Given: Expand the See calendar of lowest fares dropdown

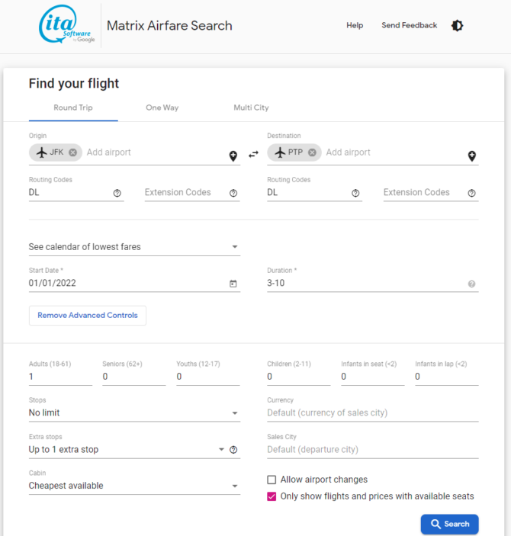Looking at the screenshot, I should (134, 247).
